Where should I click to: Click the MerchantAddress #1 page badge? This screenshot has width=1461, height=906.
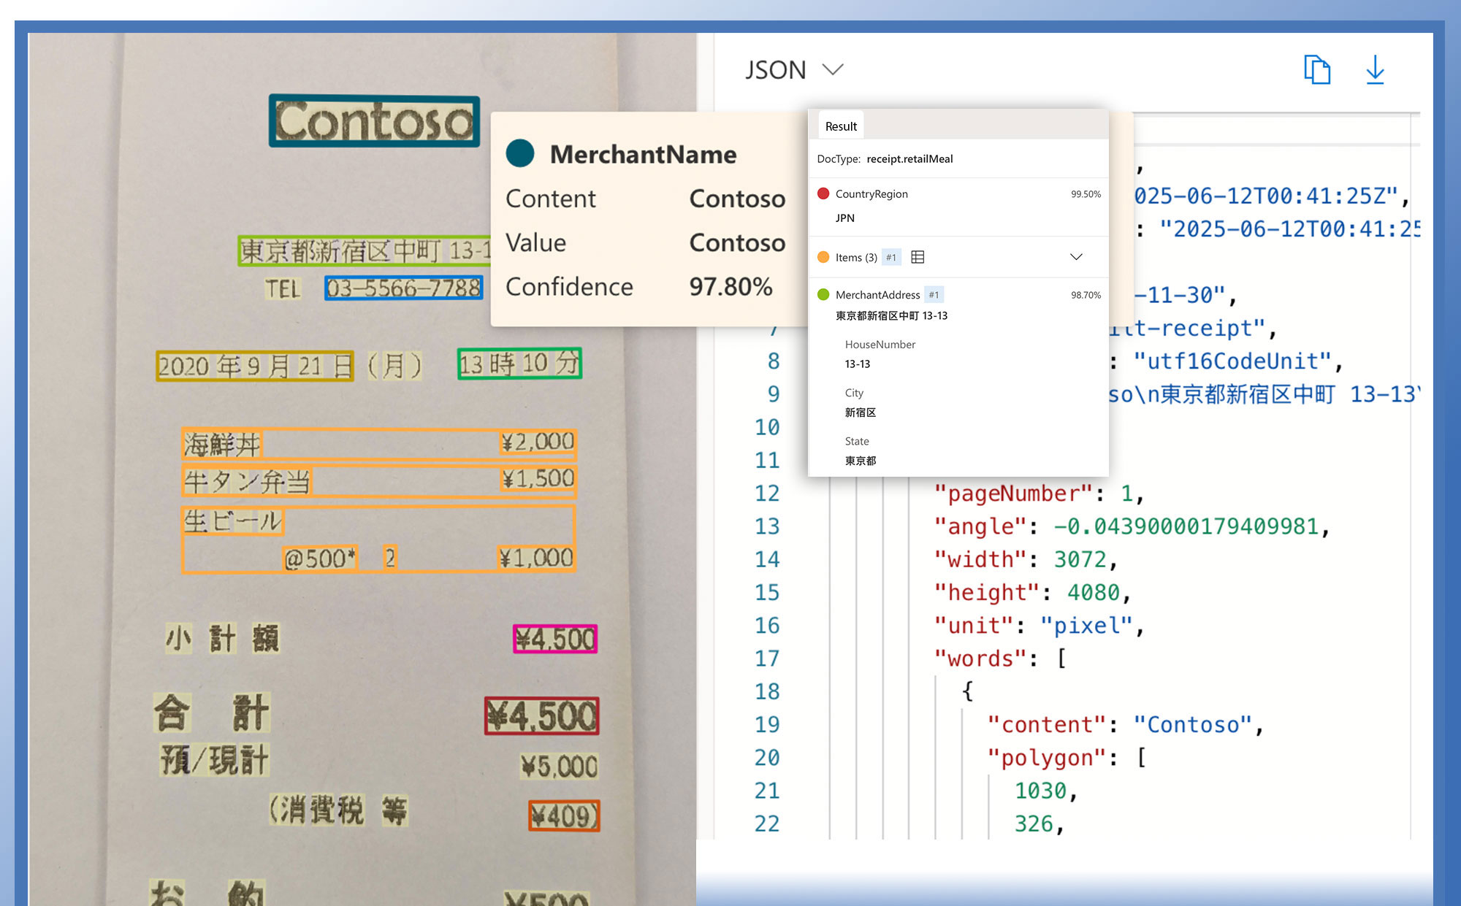point(934,294)
